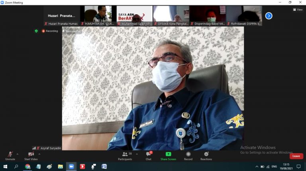Expand the arrow next to Participants

click(x=137, y=154)
